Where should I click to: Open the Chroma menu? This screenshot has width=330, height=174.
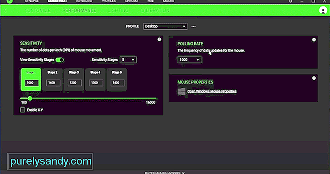pos(132,1)
